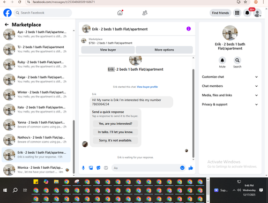Open Sticky Notes taskbar icon
The image size is (268, 203).
click(36, 182)
